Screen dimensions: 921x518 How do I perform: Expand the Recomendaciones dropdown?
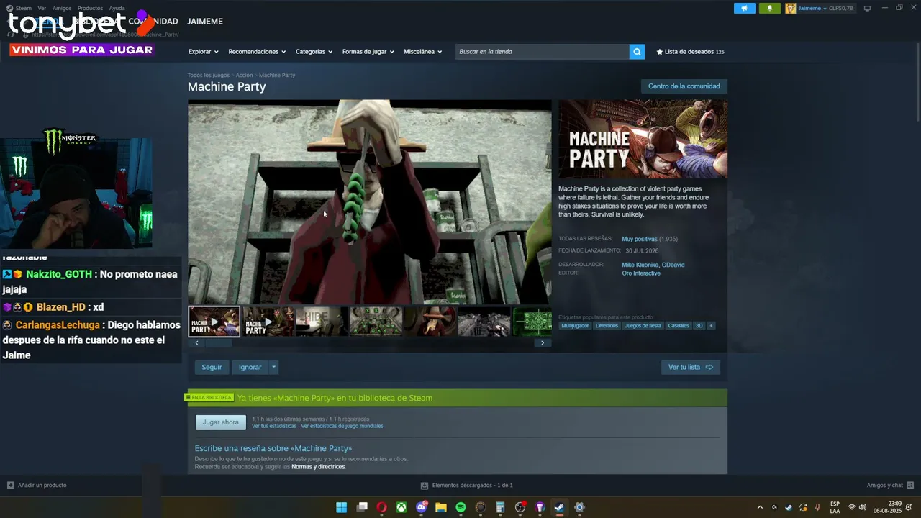point(257,52)
